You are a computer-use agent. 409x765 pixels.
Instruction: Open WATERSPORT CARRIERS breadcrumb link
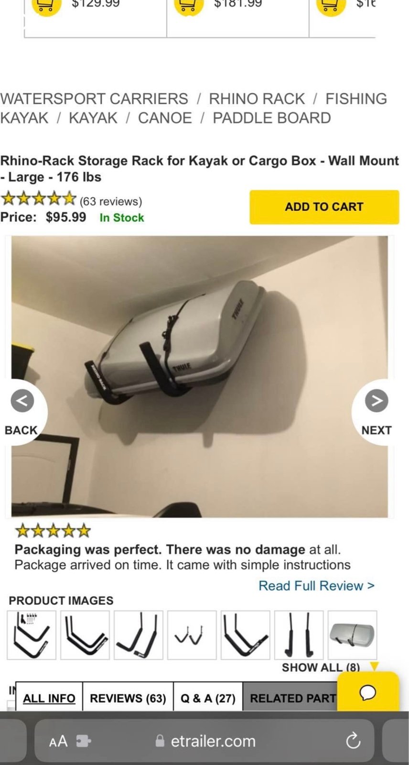pos(94,98)
